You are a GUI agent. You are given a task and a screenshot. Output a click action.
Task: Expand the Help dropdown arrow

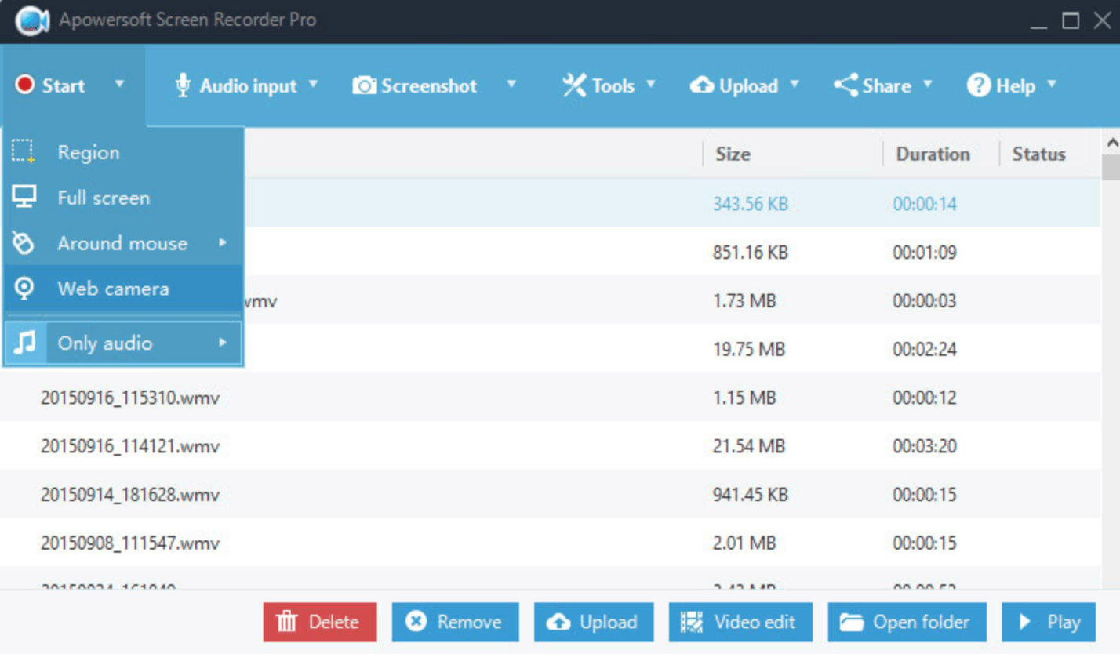pos(1052,83)
